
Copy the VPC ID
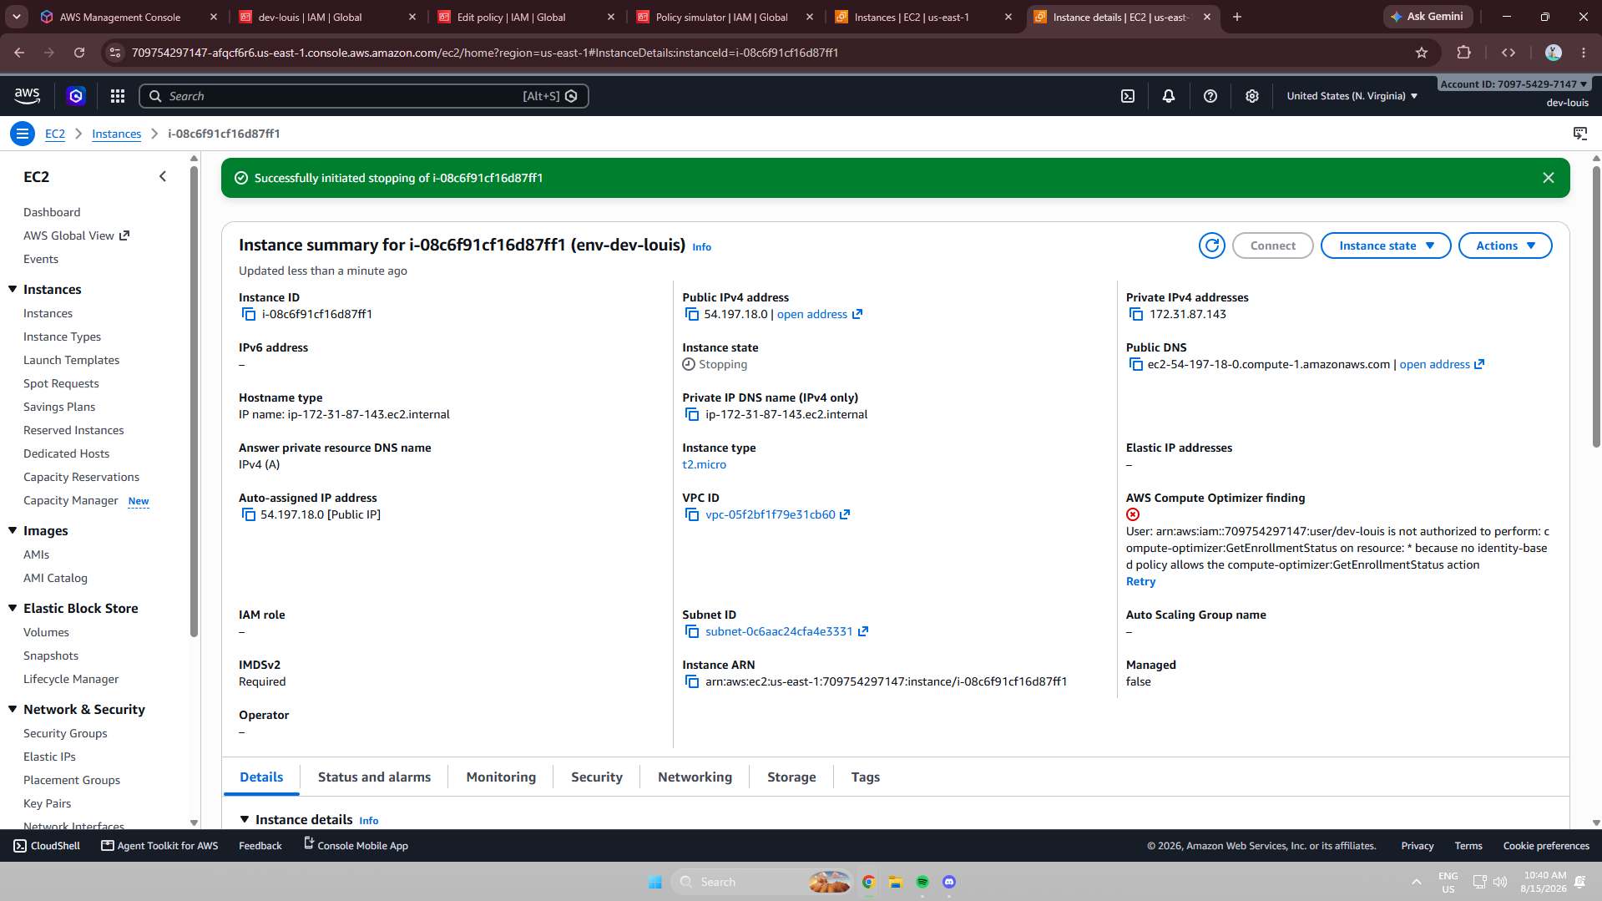coord(692,515)
